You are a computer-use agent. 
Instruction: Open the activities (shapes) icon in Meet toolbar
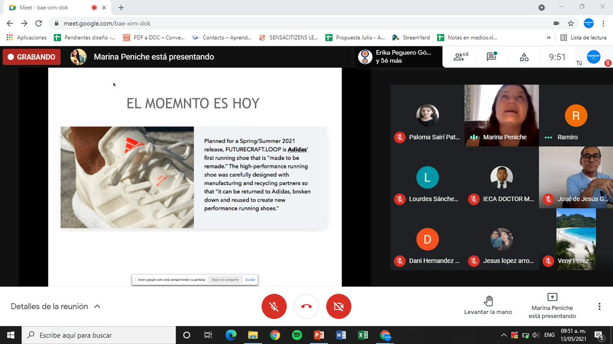pos(523,57)
